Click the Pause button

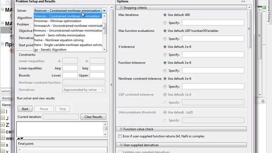[44, 109]
